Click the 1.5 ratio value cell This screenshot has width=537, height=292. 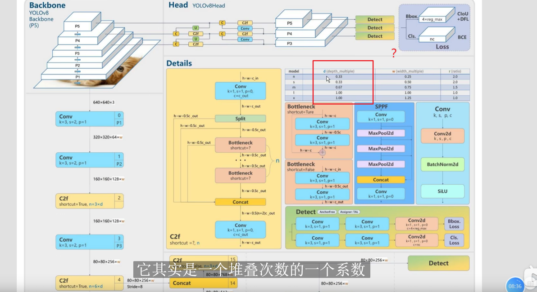point(455,88)
